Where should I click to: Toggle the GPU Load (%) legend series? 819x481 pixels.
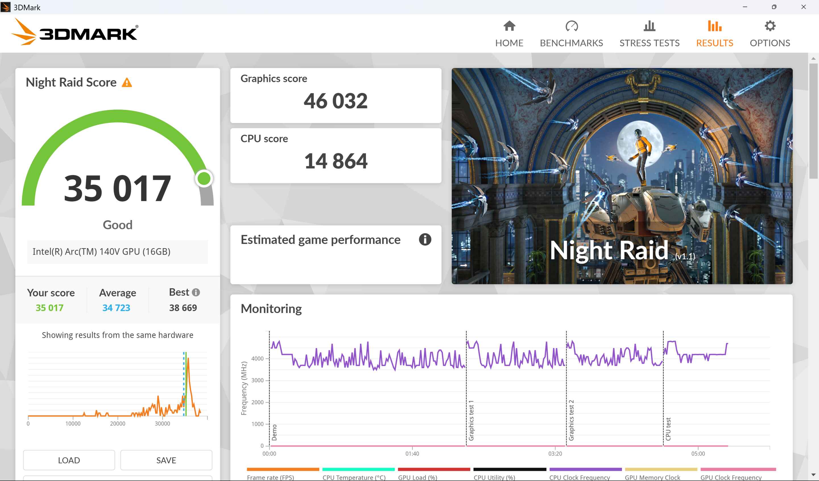[x=417, y=477]
